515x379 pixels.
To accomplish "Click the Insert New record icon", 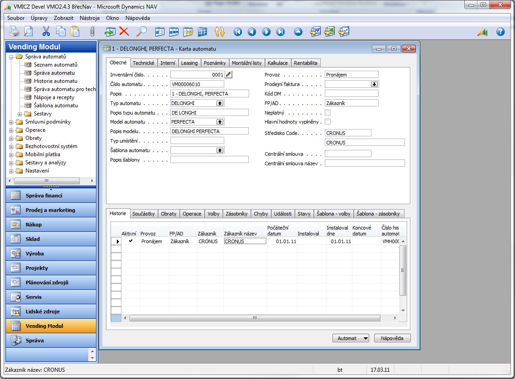I will tap(110, 32).
